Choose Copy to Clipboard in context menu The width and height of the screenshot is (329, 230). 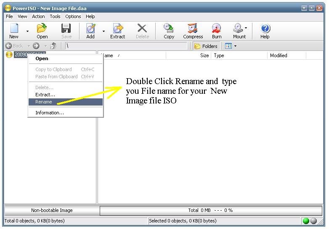[66, 69]
